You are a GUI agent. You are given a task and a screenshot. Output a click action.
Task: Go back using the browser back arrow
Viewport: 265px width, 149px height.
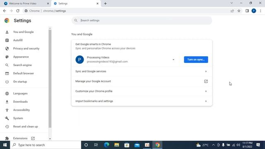(5, 11)
